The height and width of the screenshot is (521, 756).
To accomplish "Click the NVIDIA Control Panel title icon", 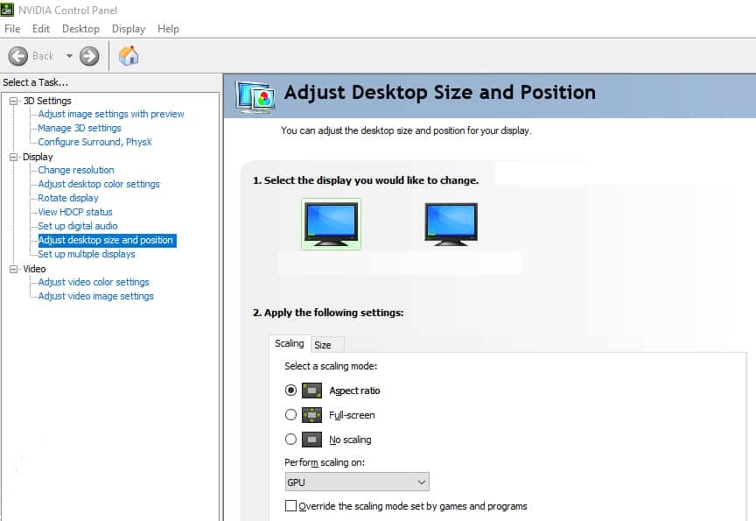I will 7,9.
